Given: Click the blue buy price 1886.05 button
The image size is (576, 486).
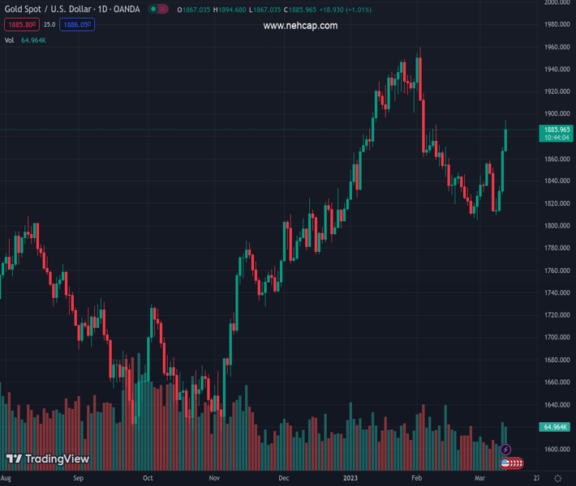Looking at the screenshot, I should [x=78, y=25].
